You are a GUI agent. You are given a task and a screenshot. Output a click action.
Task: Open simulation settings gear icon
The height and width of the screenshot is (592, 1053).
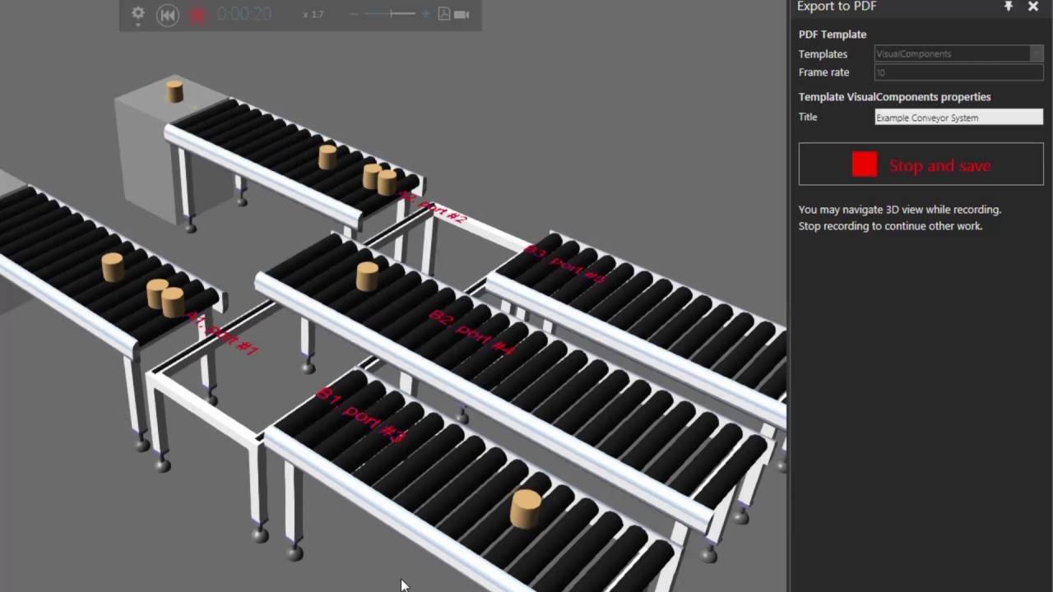pos(138,14)
